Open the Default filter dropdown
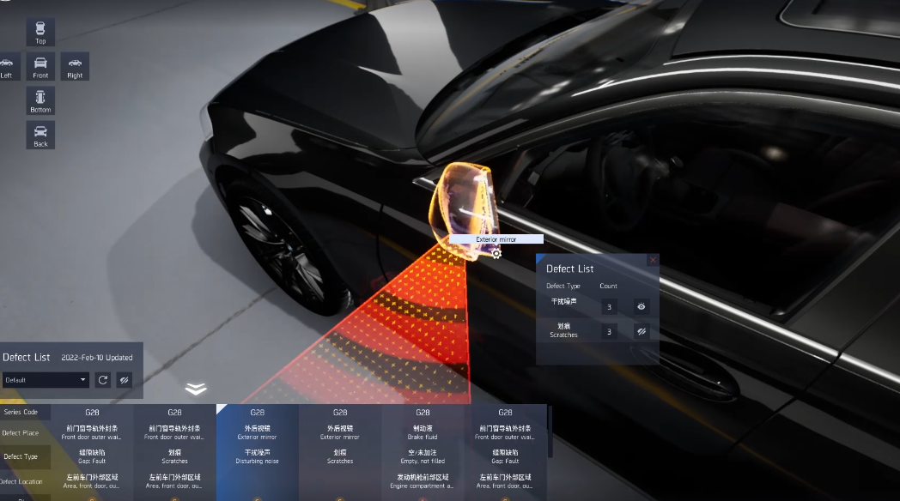The image size is (900, 501). point(46,380)
